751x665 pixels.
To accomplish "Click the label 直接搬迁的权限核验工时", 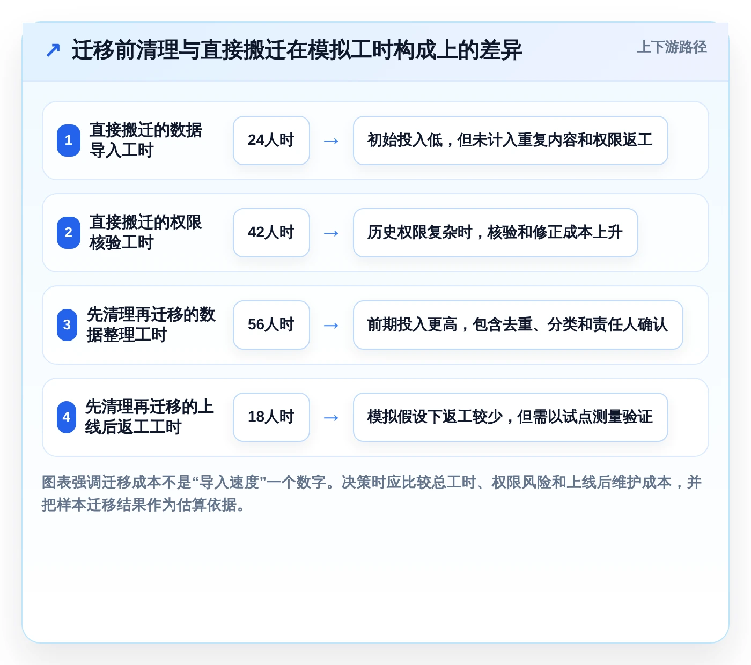I will 146,233.
